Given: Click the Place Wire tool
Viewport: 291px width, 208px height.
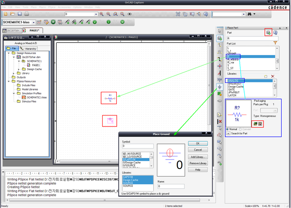Looking at the screenshot, I should pos(220,45).
